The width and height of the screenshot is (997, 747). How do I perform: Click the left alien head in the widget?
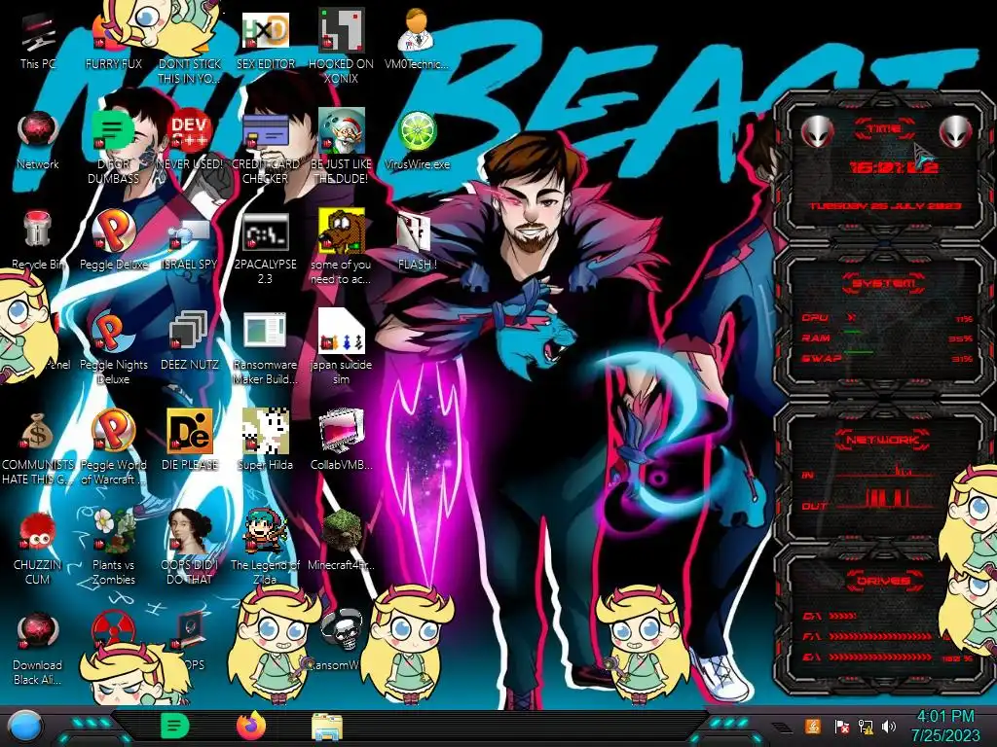817,131
